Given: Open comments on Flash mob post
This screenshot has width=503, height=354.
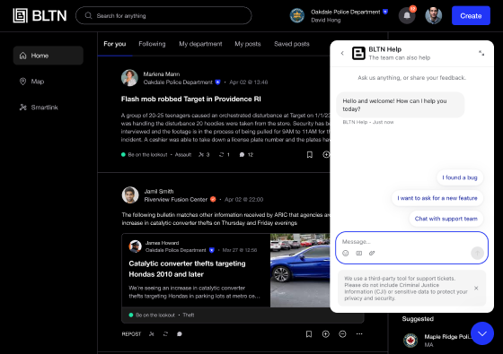Looking at the screenshot, I should (242, 155).
